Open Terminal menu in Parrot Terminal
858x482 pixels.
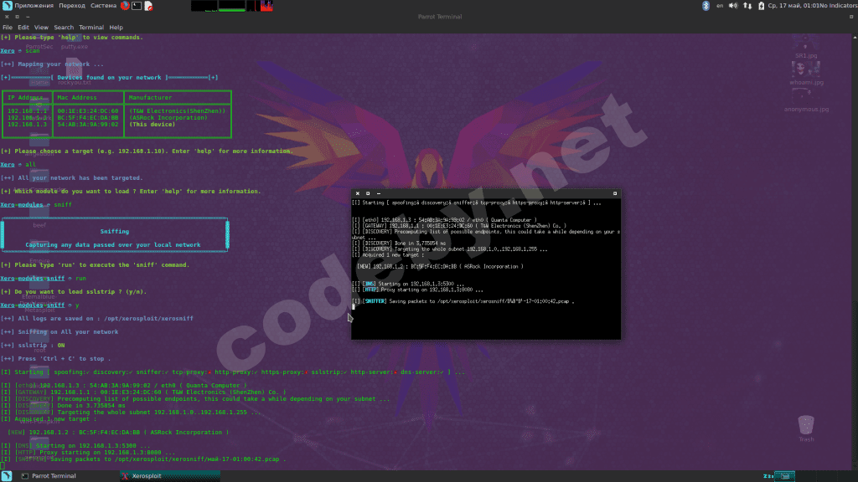click(x=91, y=28)
